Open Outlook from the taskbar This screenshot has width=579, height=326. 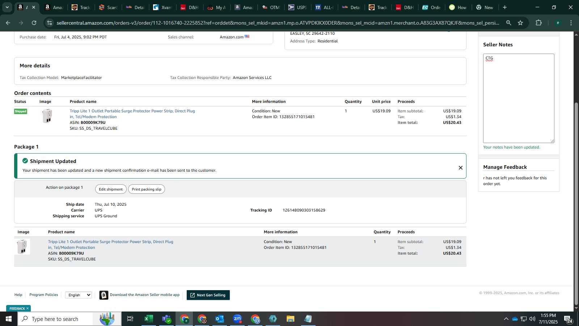pyautogui.click(x=220, y=319)
